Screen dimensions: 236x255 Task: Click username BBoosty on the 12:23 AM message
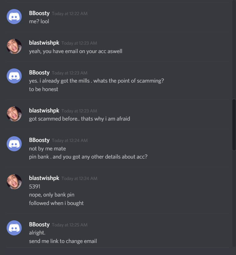[x=39, y=73]
